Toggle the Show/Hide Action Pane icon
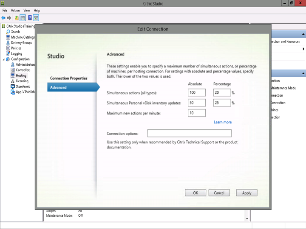Viewport: 306px width, 229px height. click(36, 18)
